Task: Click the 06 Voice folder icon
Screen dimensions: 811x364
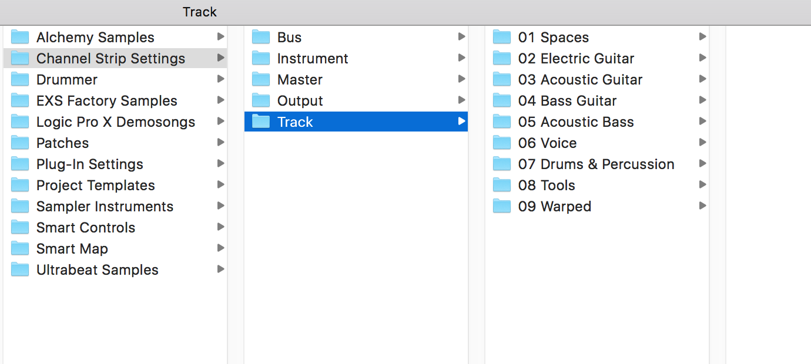Action: tap(502, 143)
